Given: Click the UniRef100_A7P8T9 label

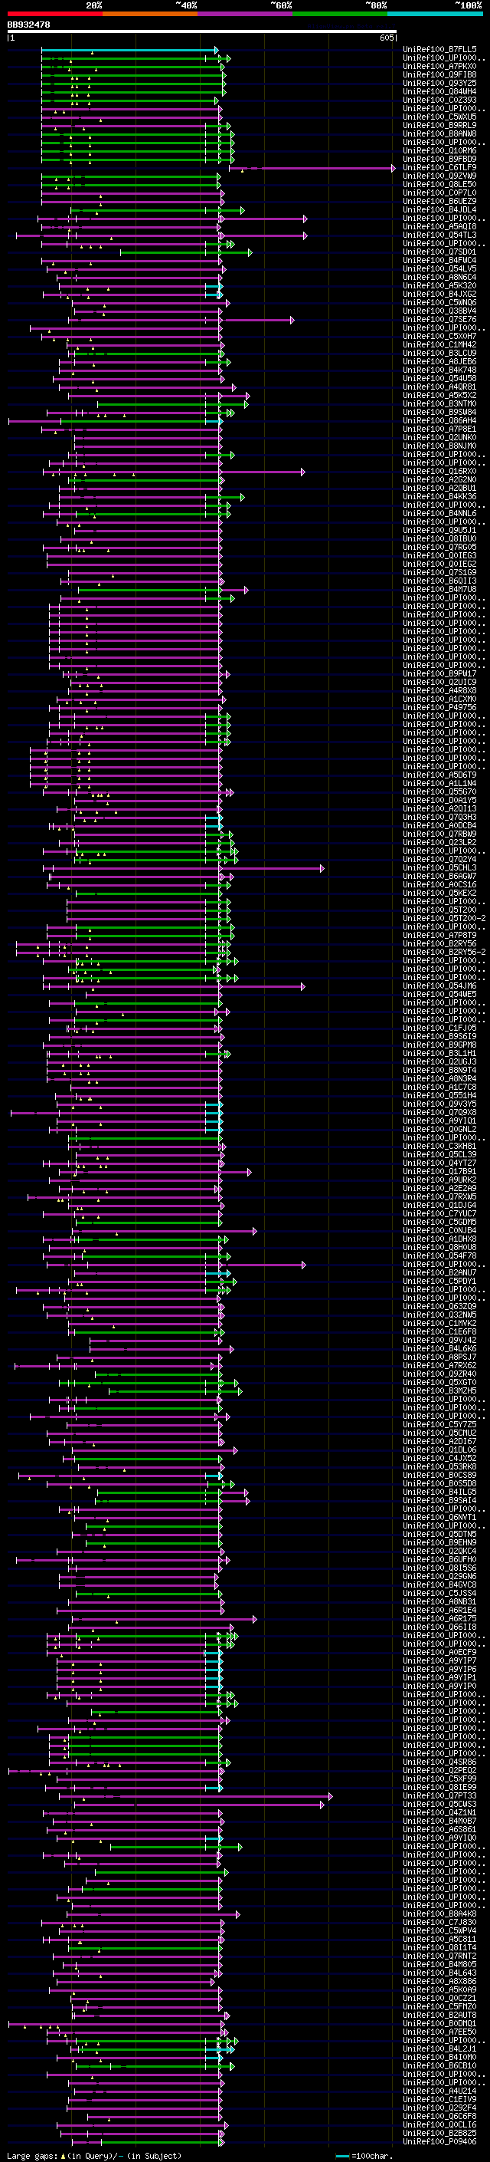Looking at the screenshot, I should pos(439,935).
